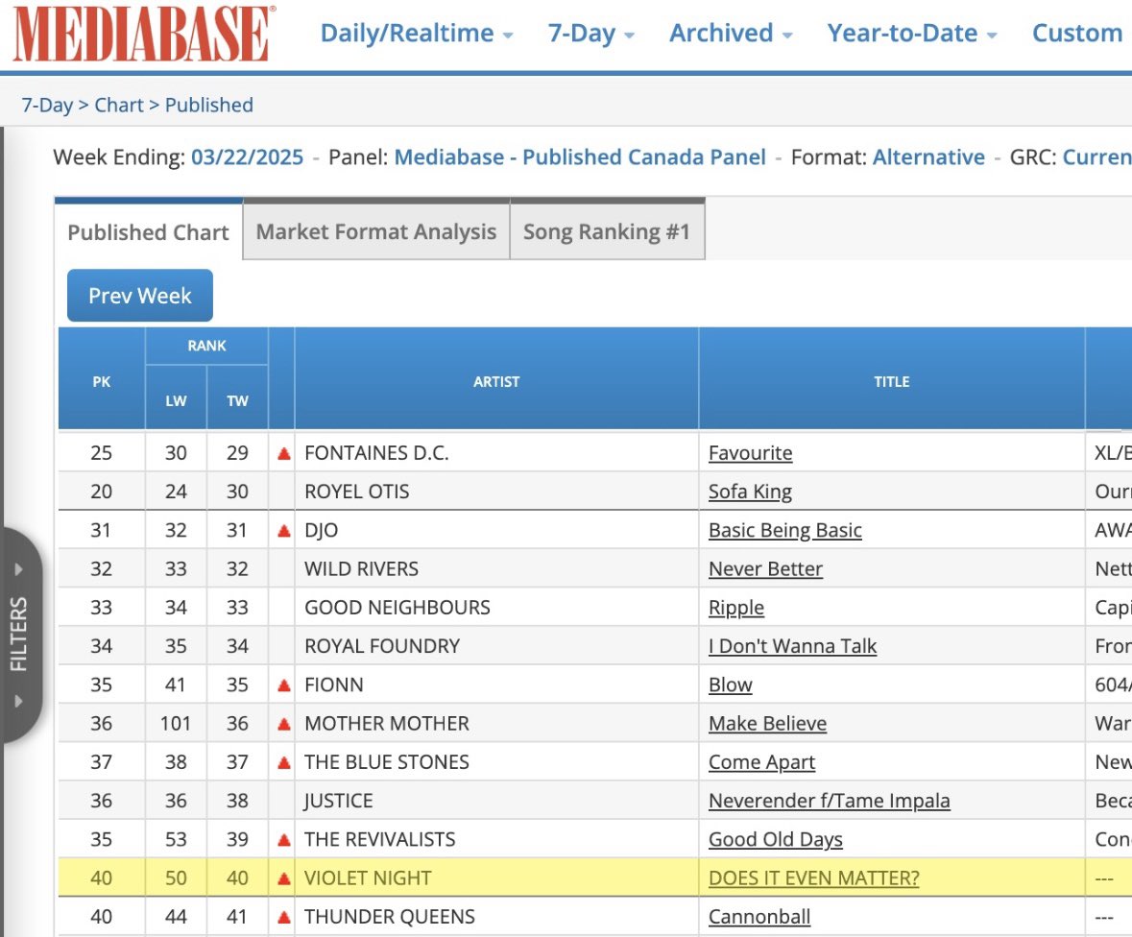
Task: Select the THUNDER QUEENS artist cell
Action: point(496,917)
